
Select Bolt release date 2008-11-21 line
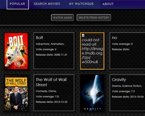tap(51, 55)
